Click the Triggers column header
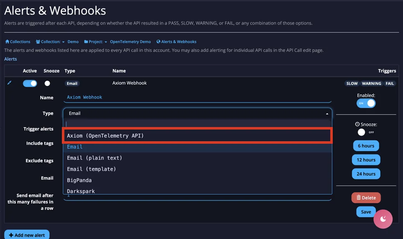The height and width of the screenshot is (239, 403). point(387,71)
